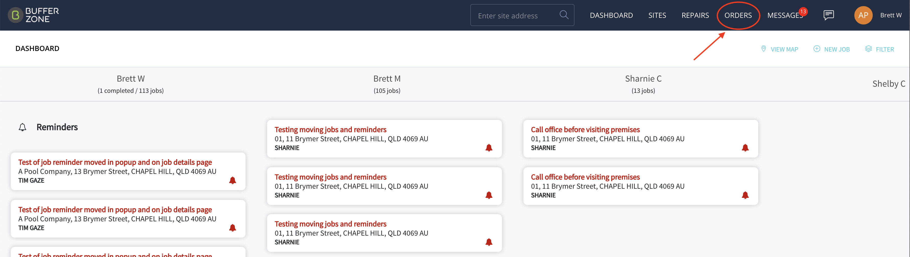The image size is (910, 257).
Task: Open the Messages nav item
Action: 785,16
